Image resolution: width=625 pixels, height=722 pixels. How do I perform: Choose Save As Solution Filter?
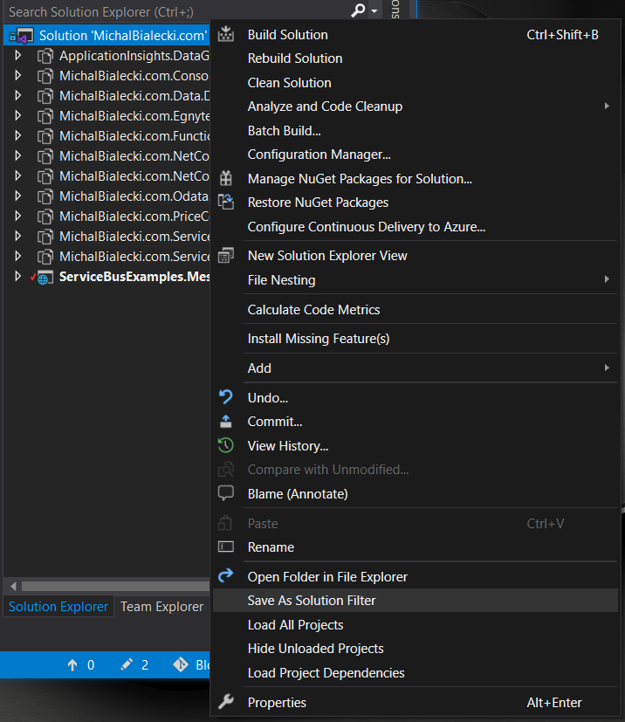click(416, 601)
